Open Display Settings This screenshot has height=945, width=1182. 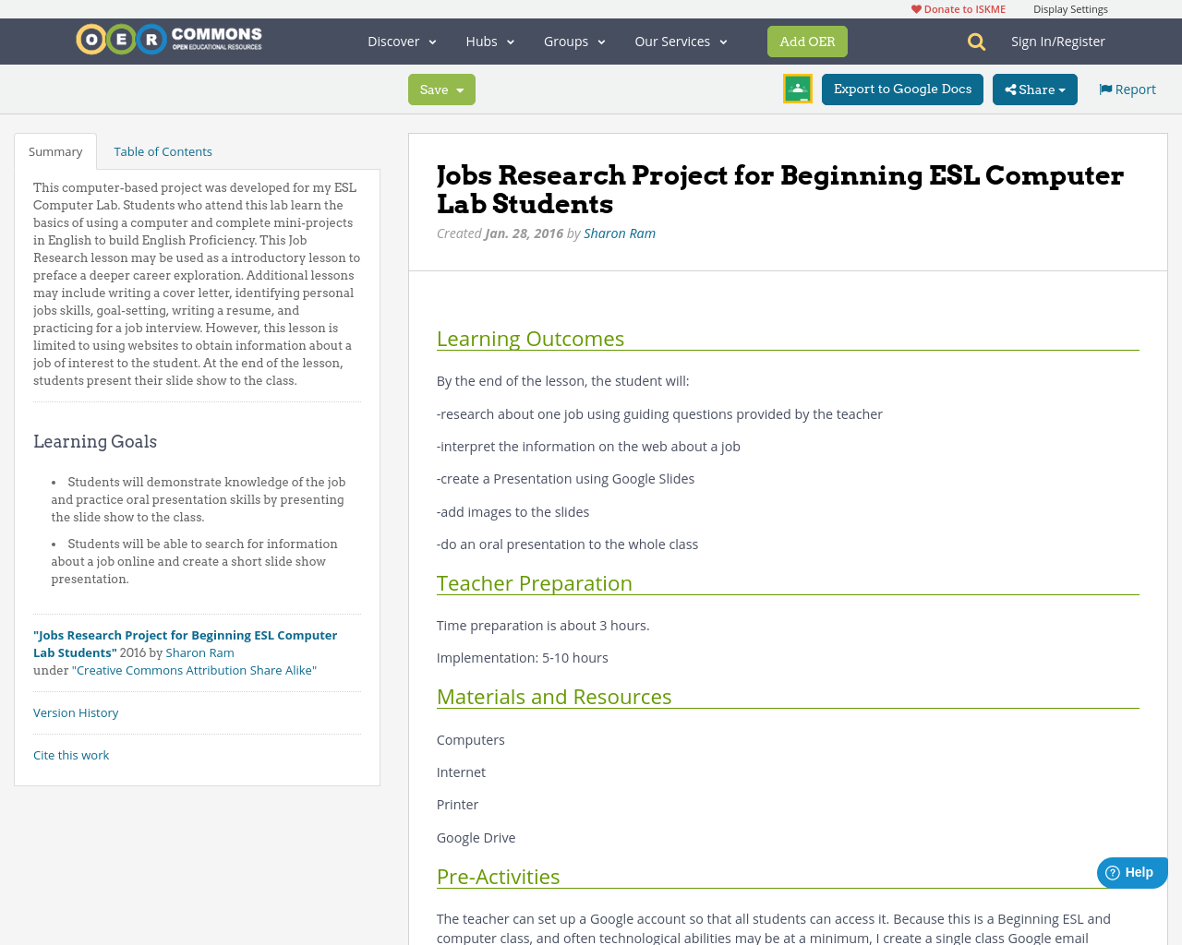pos(1070,7)
